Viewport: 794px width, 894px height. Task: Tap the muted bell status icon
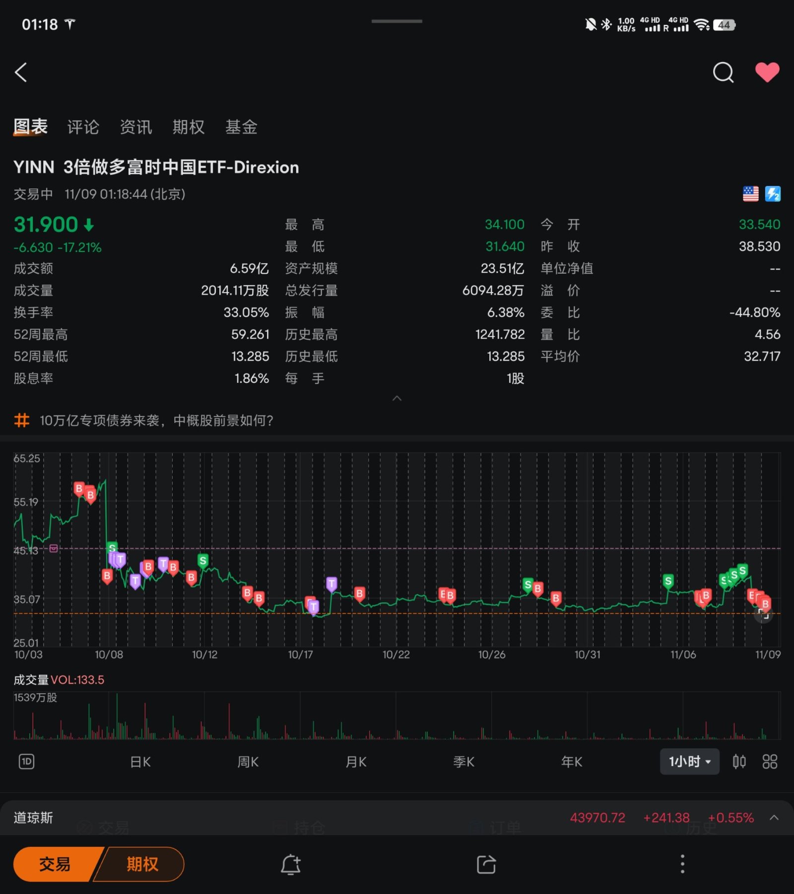pyautogui.click(x=591, y=24)
